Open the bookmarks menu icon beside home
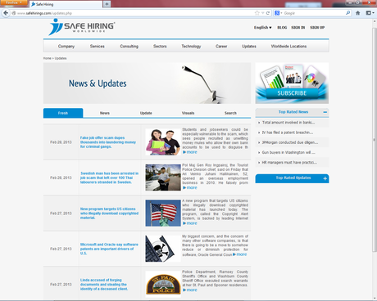The image size is (377, 301). tap(370, 13)
